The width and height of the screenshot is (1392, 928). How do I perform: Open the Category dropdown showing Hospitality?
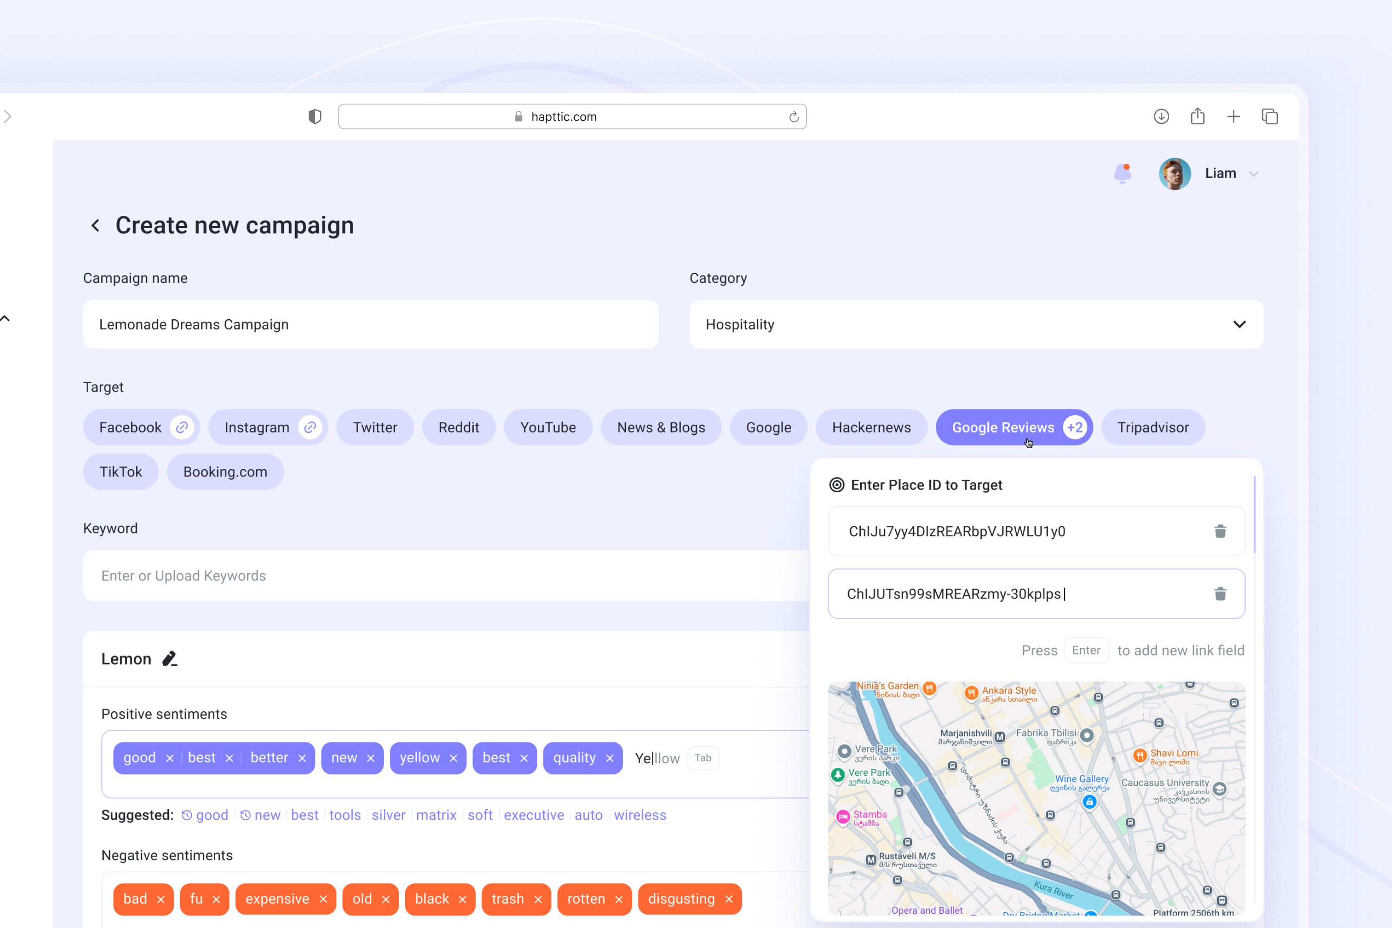click(977, 324)
